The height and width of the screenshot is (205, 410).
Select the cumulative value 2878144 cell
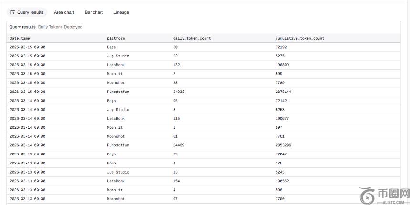[283, 92]
